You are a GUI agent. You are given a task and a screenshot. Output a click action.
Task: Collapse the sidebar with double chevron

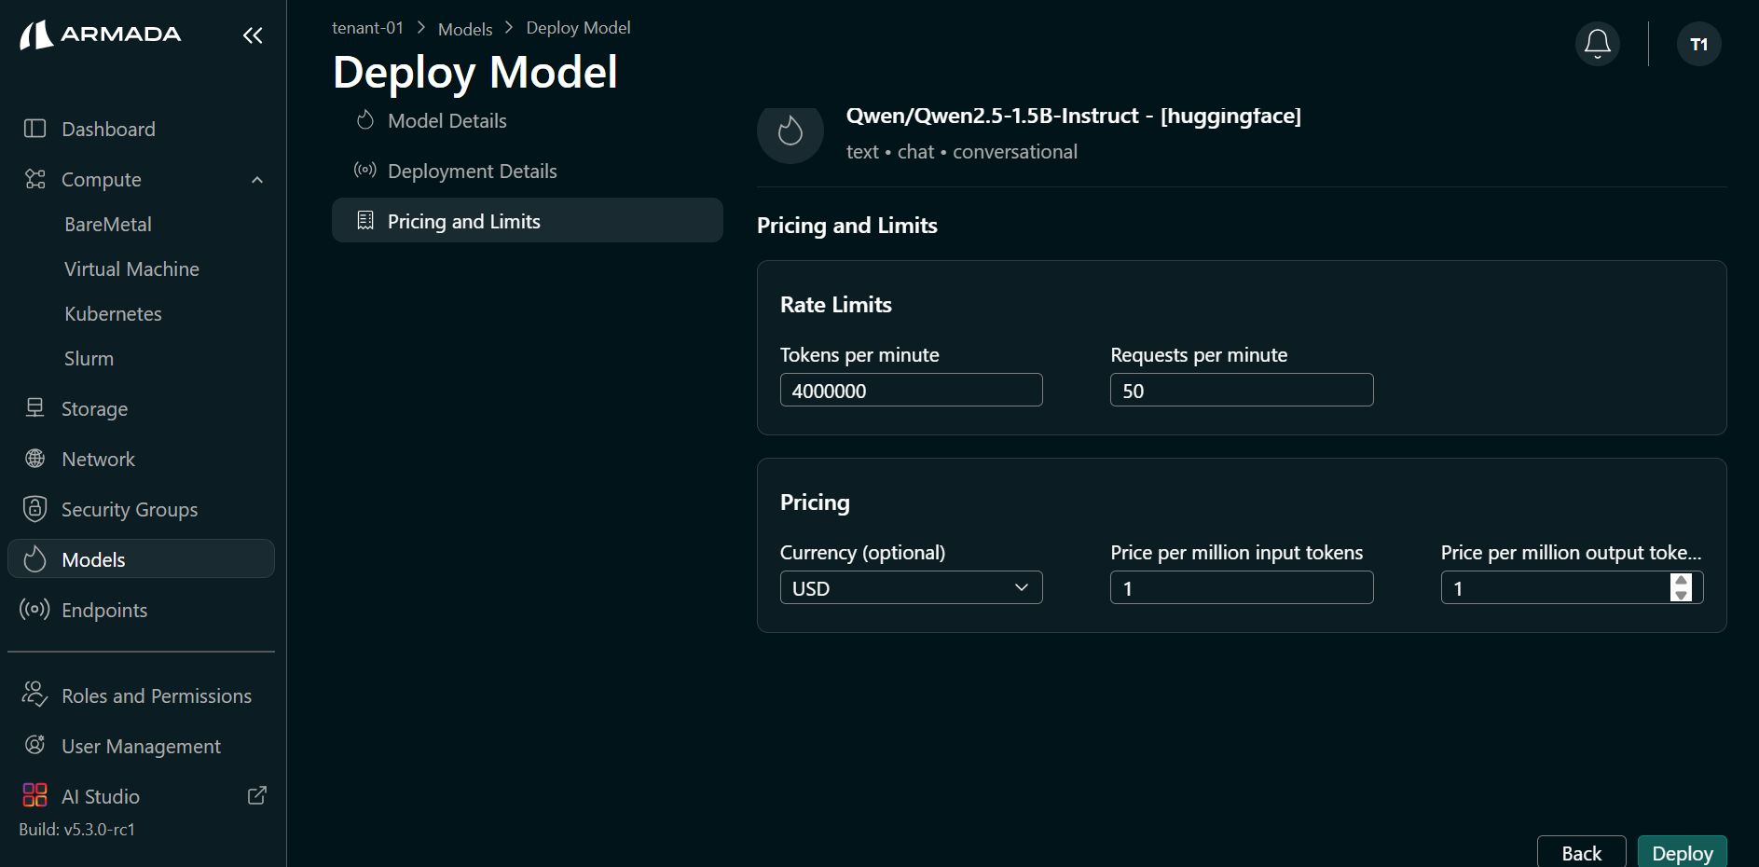(253, 35)
